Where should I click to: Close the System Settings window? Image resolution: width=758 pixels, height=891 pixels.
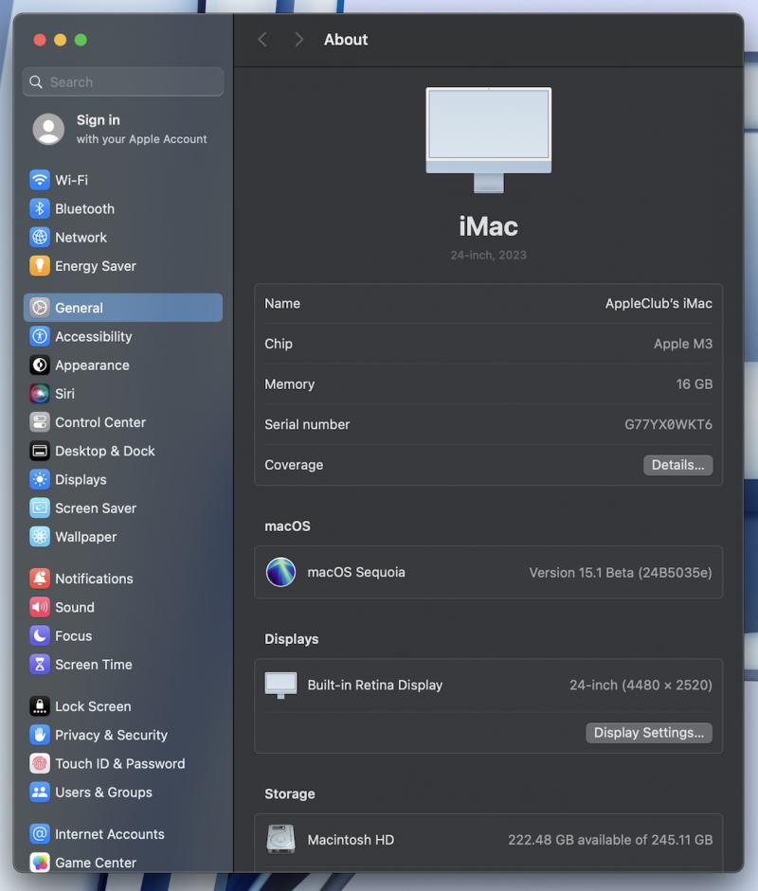pos(40,40)
